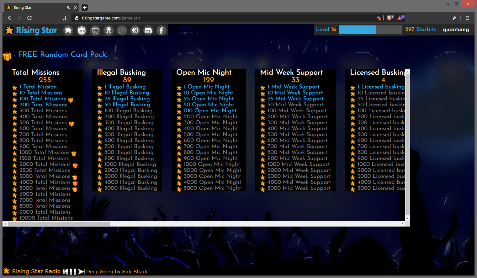Toggle radio mute speaker button

pyautogui.click(x=65, y=272)
